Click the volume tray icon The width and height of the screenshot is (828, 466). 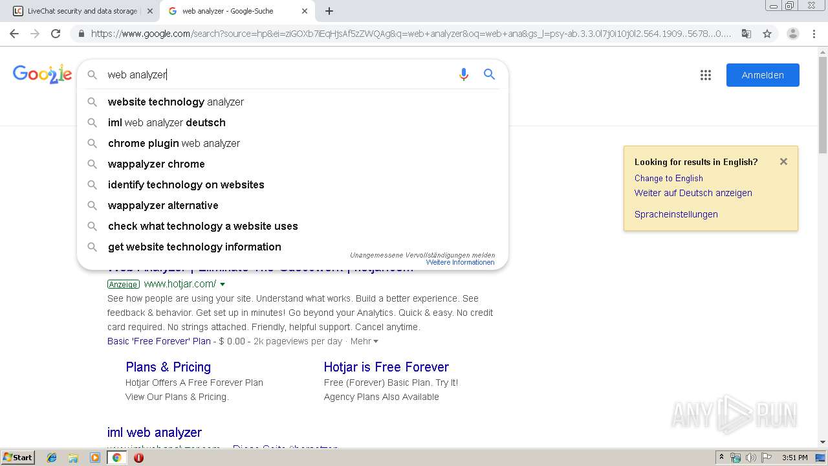751,458
